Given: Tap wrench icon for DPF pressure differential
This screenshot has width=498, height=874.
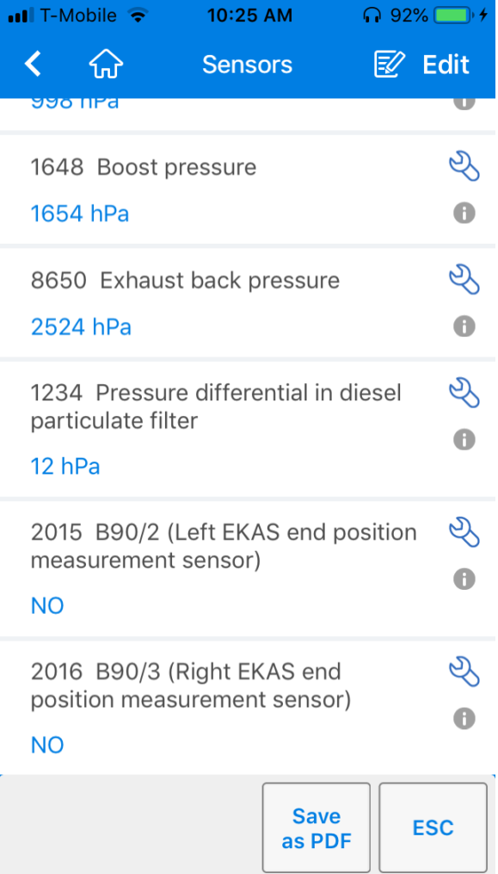Looking at the screenshot, I should point(464,393).
